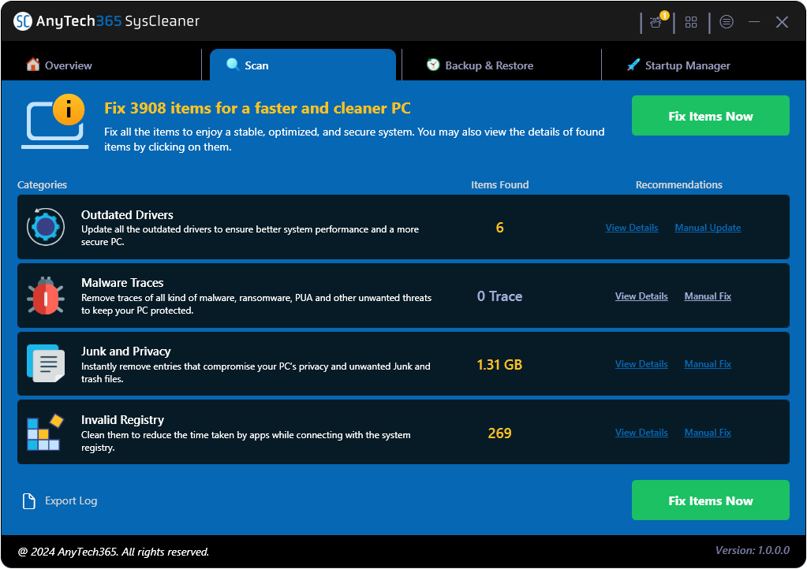The image size is (807, 569).
Task: Click the AnyTech365 SC logo
Action: (22, 22)
